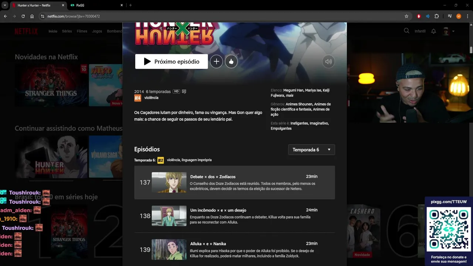Screen dimensions: 473x266
Task: Click the HD quality badge
Action: tap(176, 91)
